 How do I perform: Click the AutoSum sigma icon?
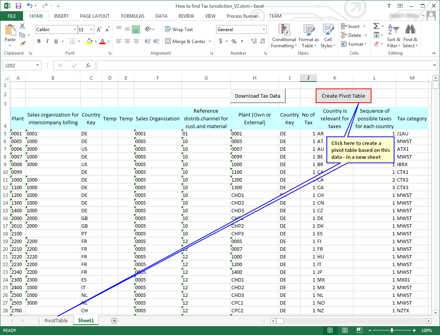[376, 26]
